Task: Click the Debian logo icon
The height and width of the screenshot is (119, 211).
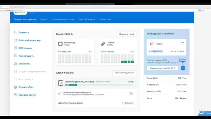Action: [152, 44]
